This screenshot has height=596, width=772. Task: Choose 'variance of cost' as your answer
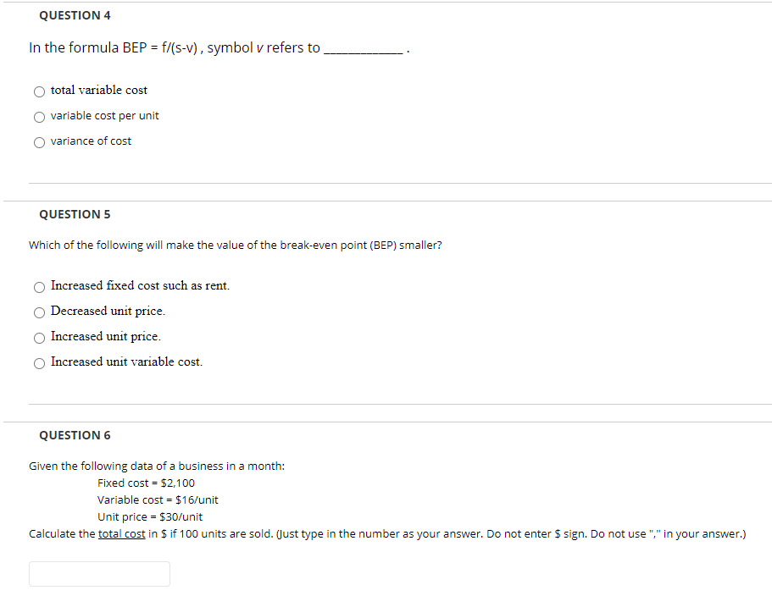tap(39, 142)
